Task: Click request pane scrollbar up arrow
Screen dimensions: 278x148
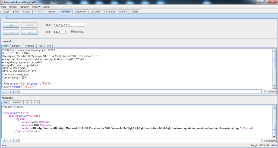Action: click(274, 50)
